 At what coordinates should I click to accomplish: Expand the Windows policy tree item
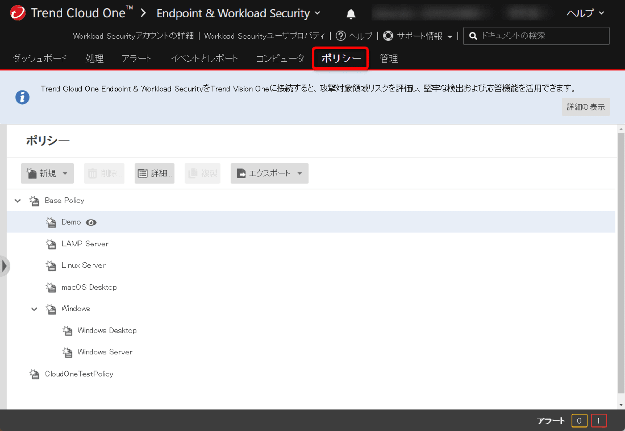[x=32, y=309]
